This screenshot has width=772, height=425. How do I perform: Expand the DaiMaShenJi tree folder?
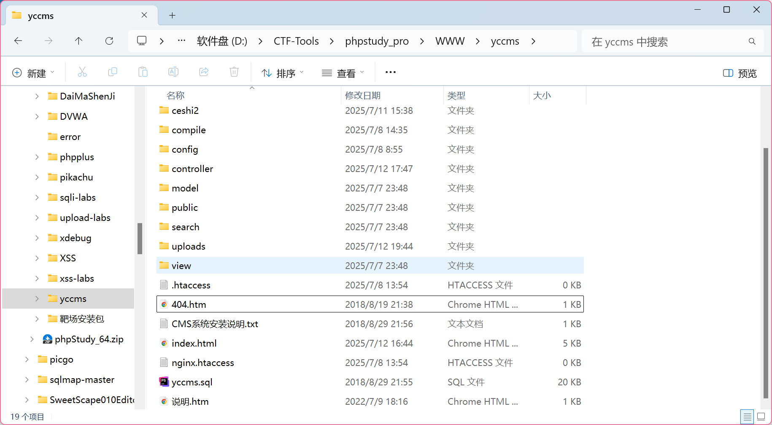[37, 96]
